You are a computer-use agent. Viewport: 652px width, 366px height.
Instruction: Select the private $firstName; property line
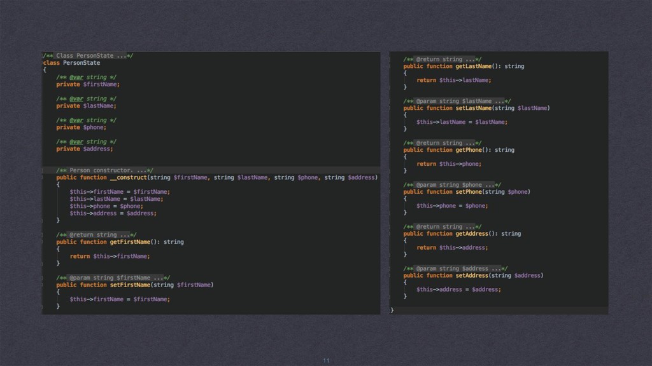click(x=88, y=85)
